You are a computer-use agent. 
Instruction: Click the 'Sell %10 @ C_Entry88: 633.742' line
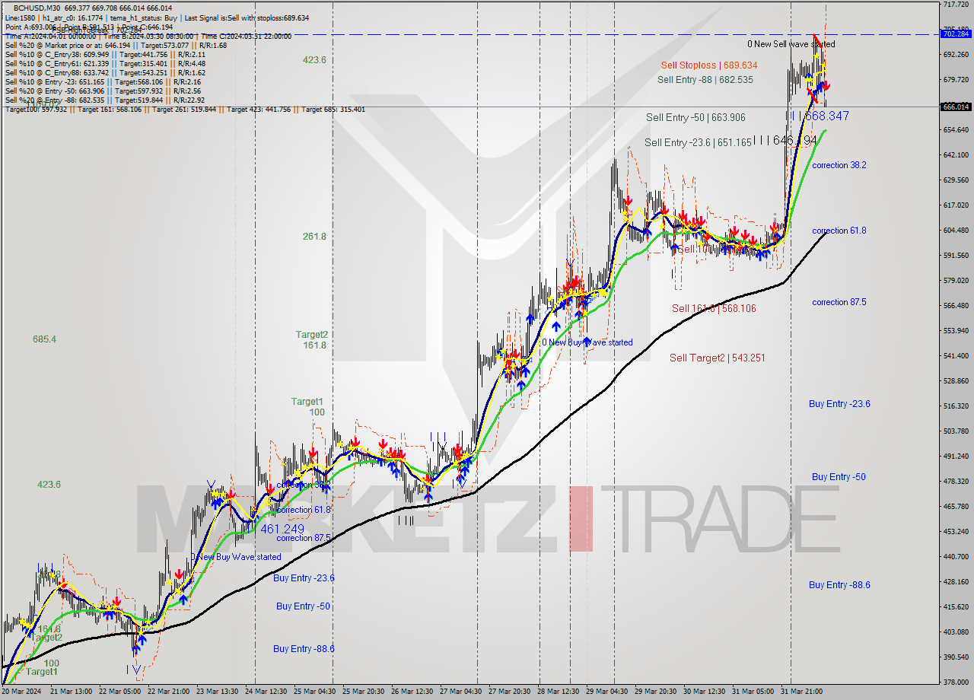105,72
